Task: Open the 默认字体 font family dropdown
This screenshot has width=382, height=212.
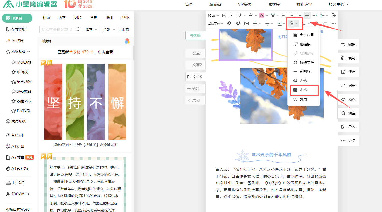Action: point(215,23)
